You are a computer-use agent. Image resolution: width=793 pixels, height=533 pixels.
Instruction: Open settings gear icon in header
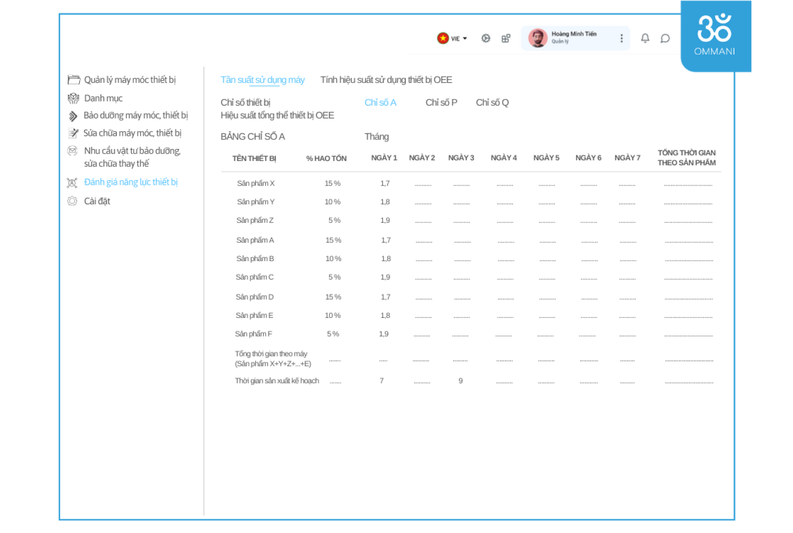[x=485, y=38]
